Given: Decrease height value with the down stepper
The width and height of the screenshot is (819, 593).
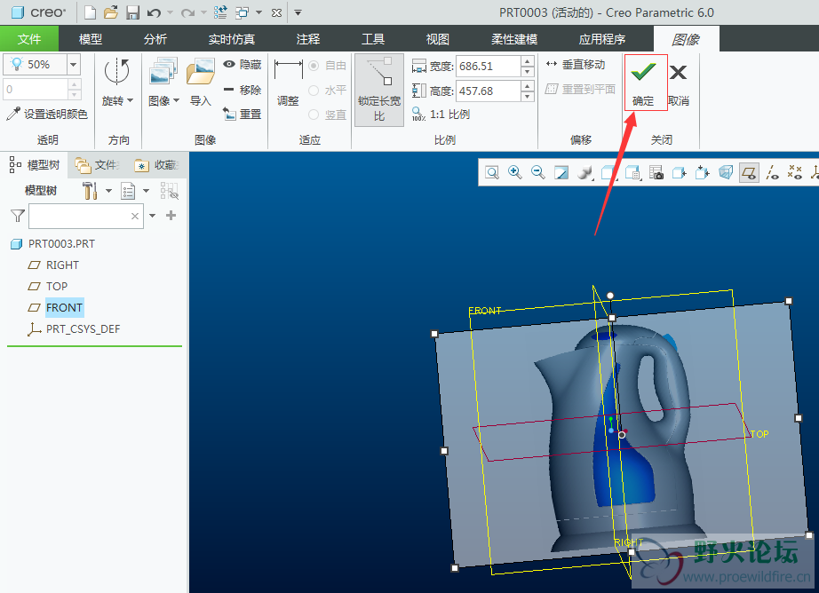Looking at the screenshot, I should click(528, 97).
